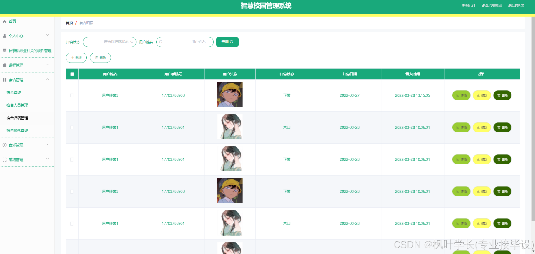Click the 音乐管理 compass icon
This screenshot has height=254, width=535.
(4, 145)
